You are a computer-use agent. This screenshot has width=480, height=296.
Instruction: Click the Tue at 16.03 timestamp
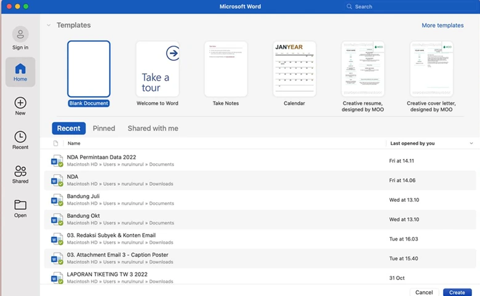tap(404, 239)
